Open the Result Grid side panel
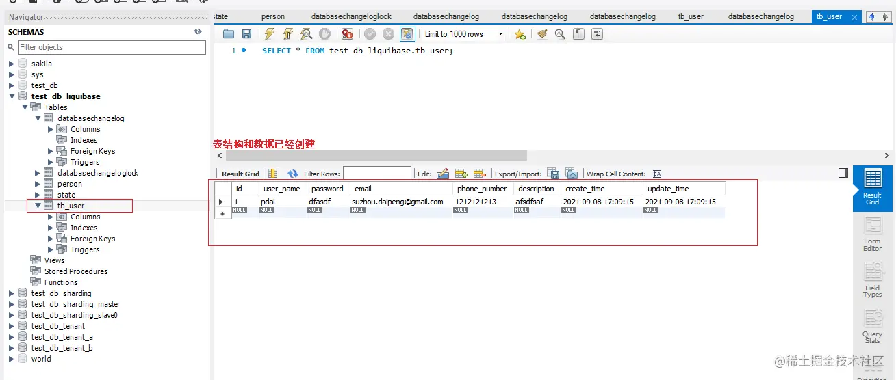Image resolution: width=896 pixels, height=380 pixels. [872, 188]
